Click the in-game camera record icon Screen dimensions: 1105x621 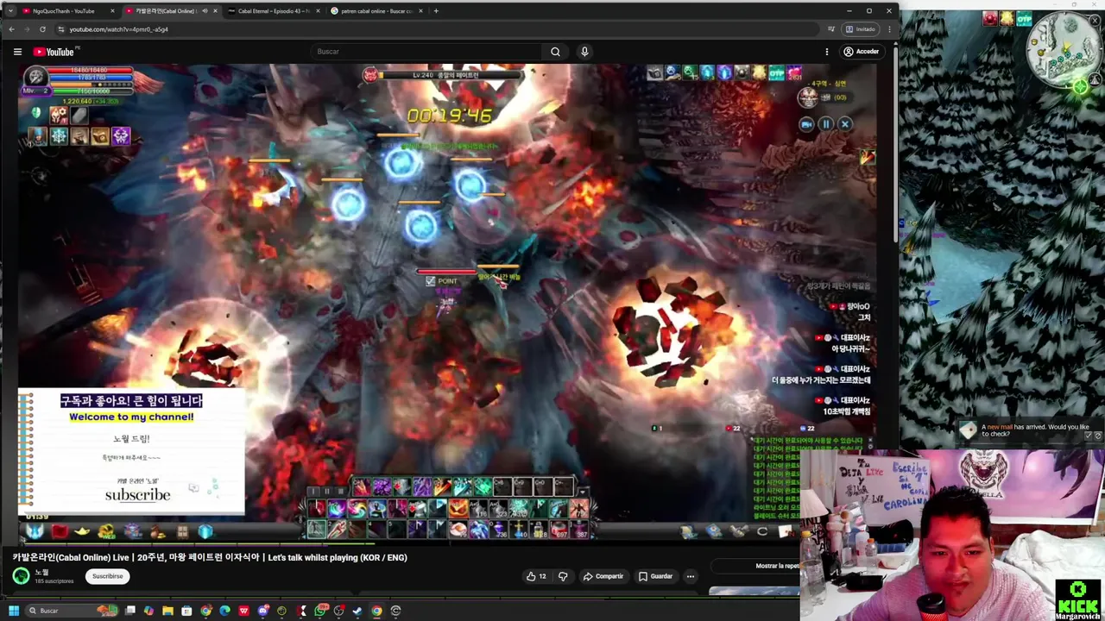806,124
